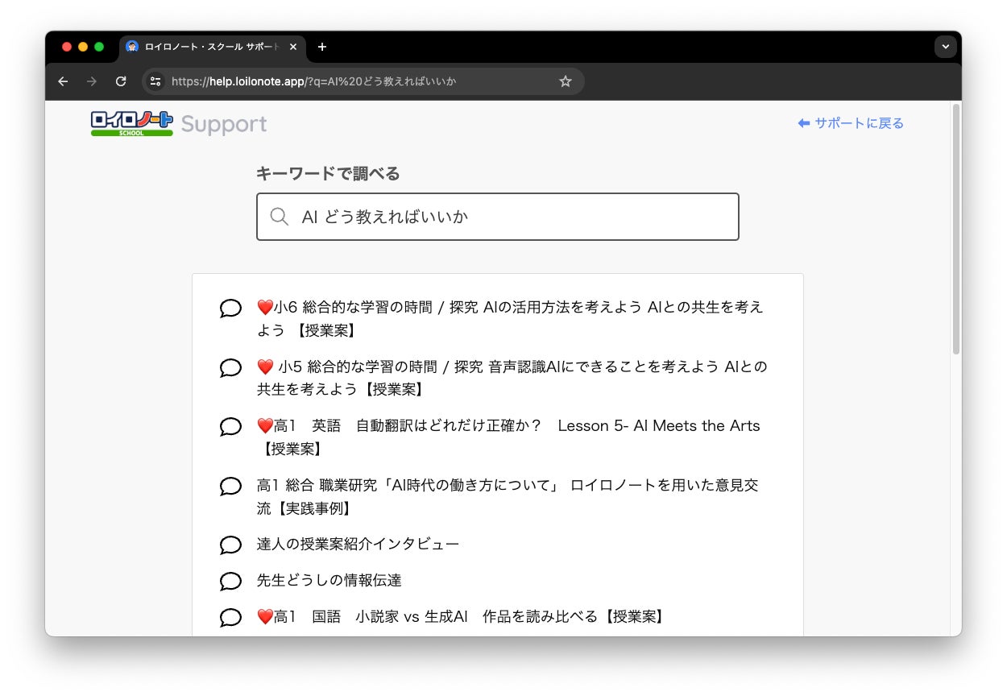
Task: Follow the サポートに戻る link
Action: point(859,123)
